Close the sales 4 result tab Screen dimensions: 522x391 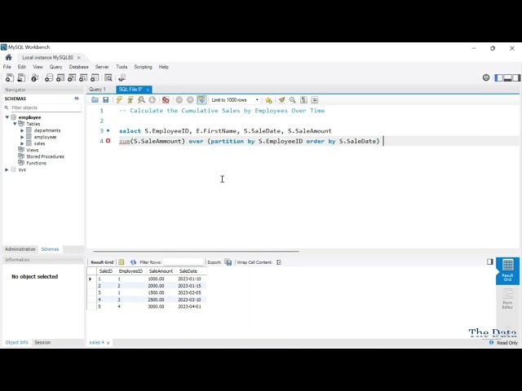108,343
